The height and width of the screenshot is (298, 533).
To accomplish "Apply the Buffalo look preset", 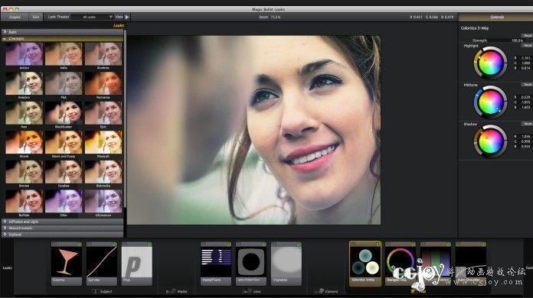I will point(25,202).
